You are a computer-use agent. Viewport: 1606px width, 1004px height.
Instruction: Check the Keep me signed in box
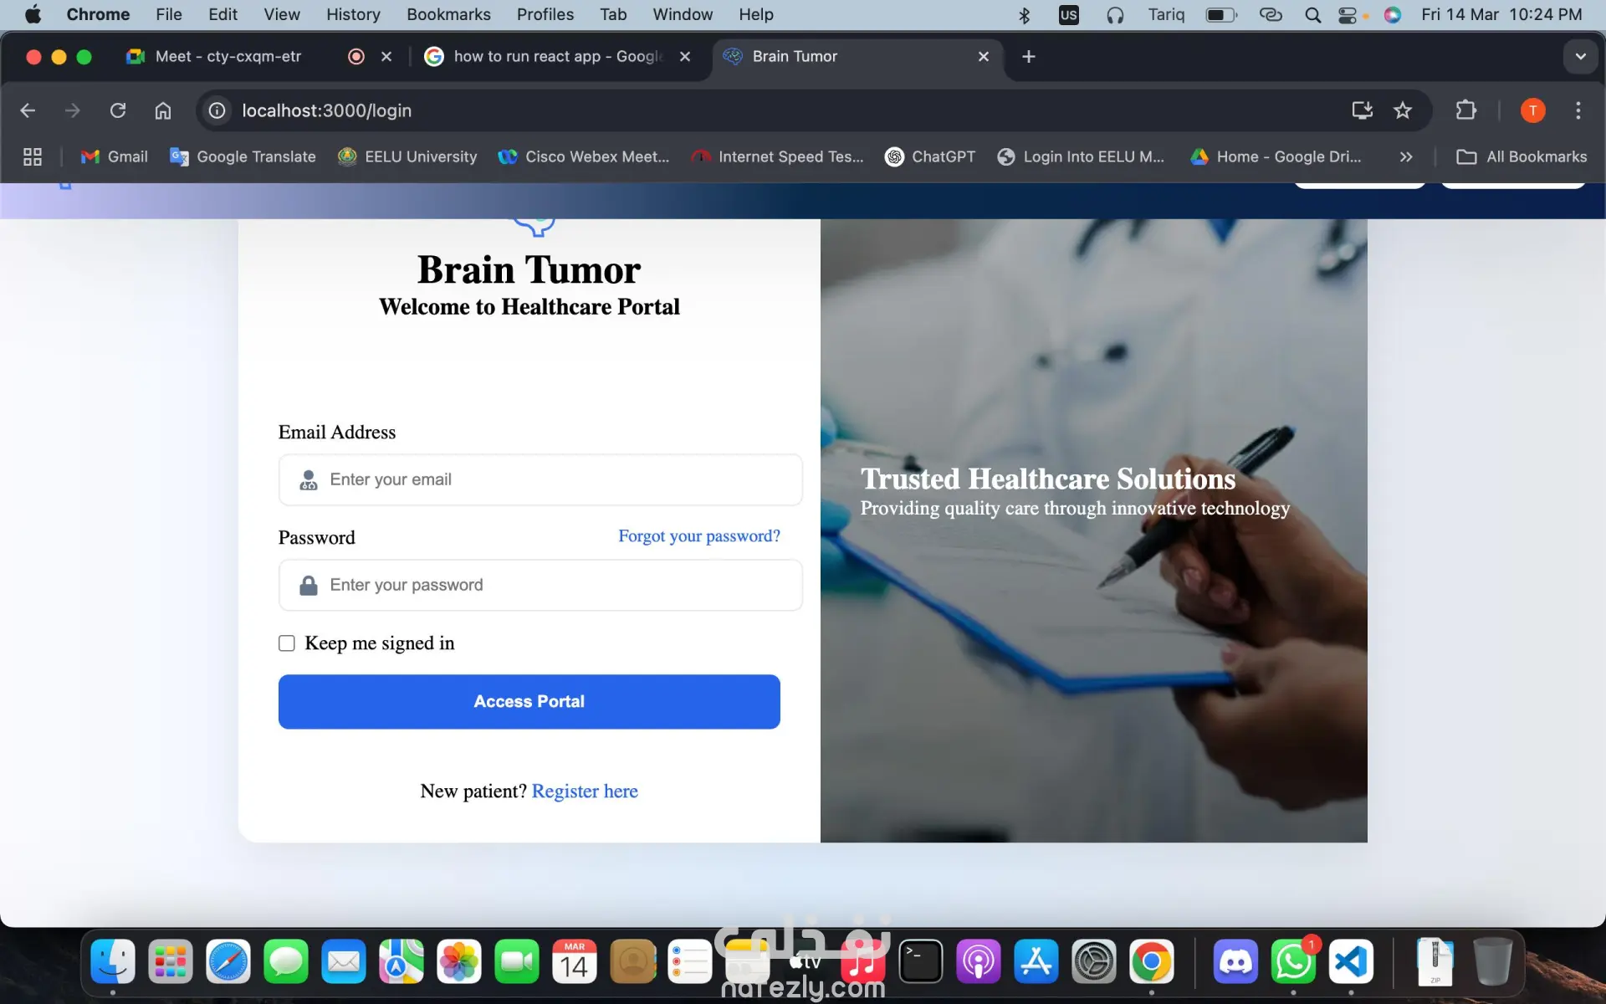click(x=286, y=643)
